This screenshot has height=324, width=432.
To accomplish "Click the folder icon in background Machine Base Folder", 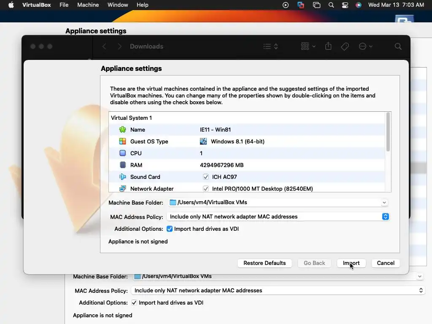I will (137, 276).
